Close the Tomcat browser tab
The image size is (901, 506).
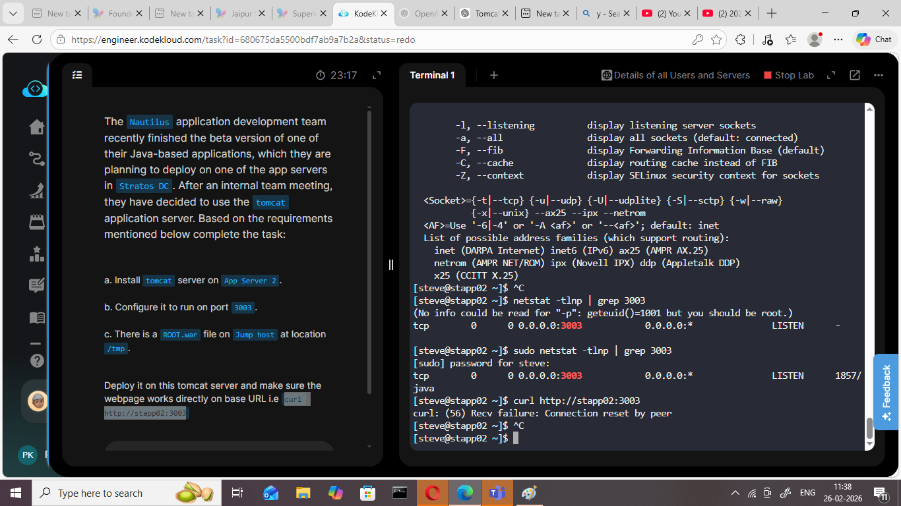tap(505, 13)
